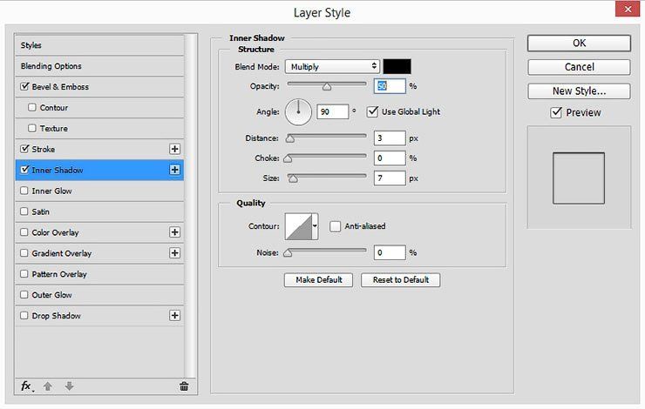
Task: Open the Blending Options section
Action: 99,66
